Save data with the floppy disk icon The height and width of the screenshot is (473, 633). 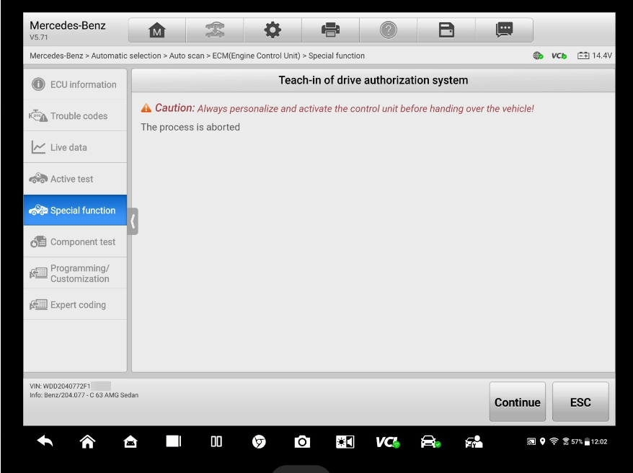click(x=446, y=30)
